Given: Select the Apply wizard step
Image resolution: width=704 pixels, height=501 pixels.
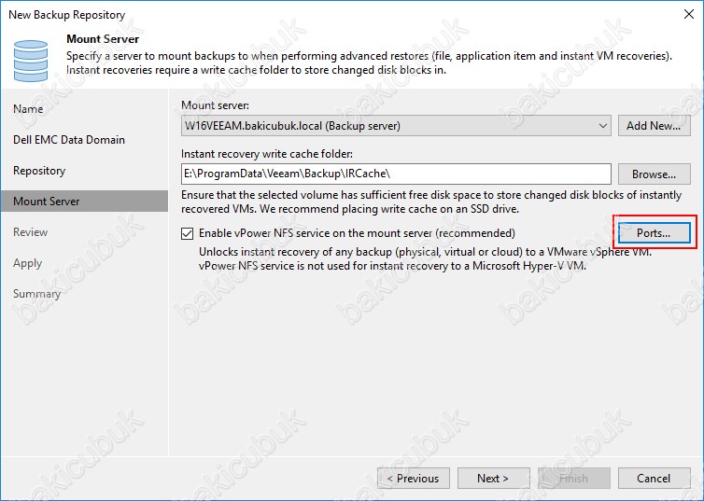Looking at the screenshot, I should (x=27, y=263).
